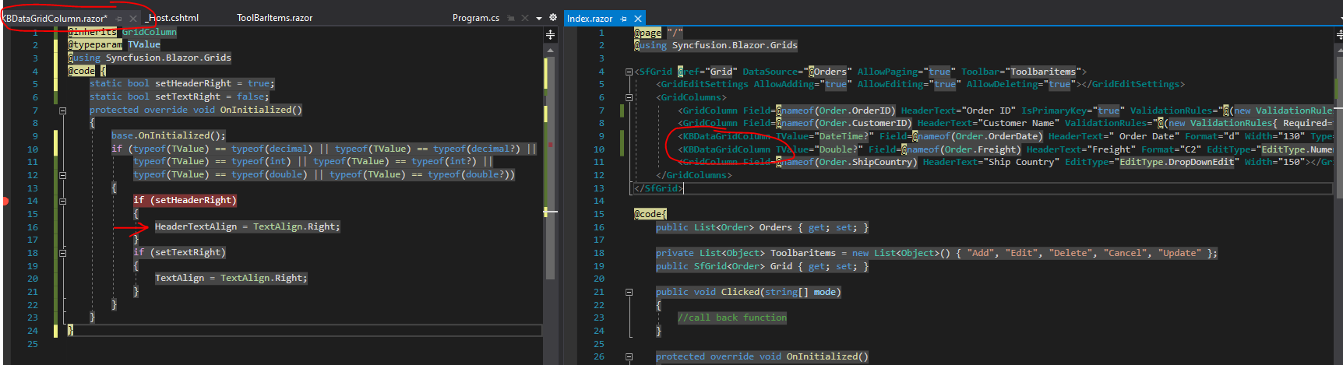
Task: Collapse OnInitialized at line 26 in Index.razor
Action: [x=629, y=356]
